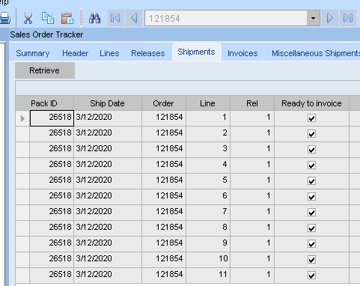This screenshot has width=360, height=286.
Task: Sort by Pack ID column header
Action: [44, 103]
